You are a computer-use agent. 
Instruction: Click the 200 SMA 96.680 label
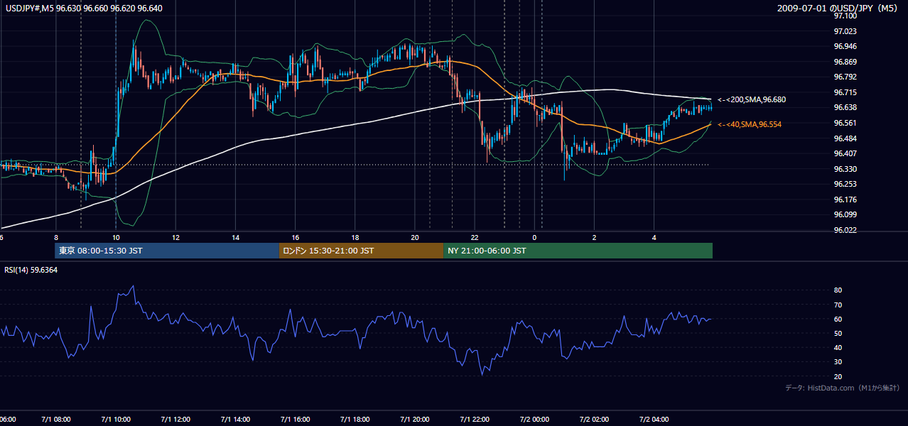(752, 99)
